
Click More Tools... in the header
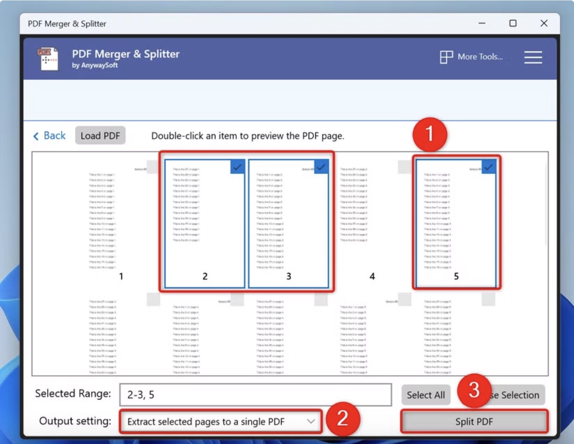pos(480,57)
